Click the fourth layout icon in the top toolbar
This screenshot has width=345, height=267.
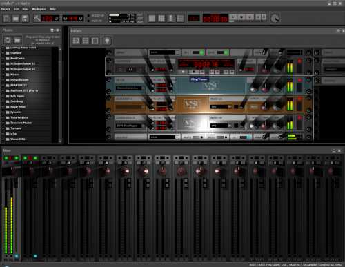[180, 19]
